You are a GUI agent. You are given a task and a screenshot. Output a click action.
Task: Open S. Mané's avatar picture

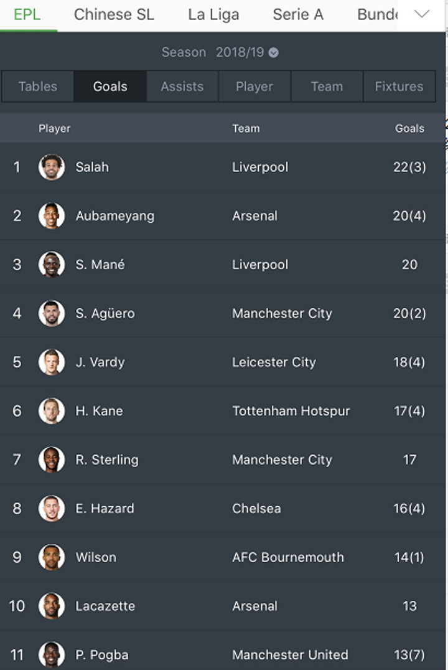point(52,265)
